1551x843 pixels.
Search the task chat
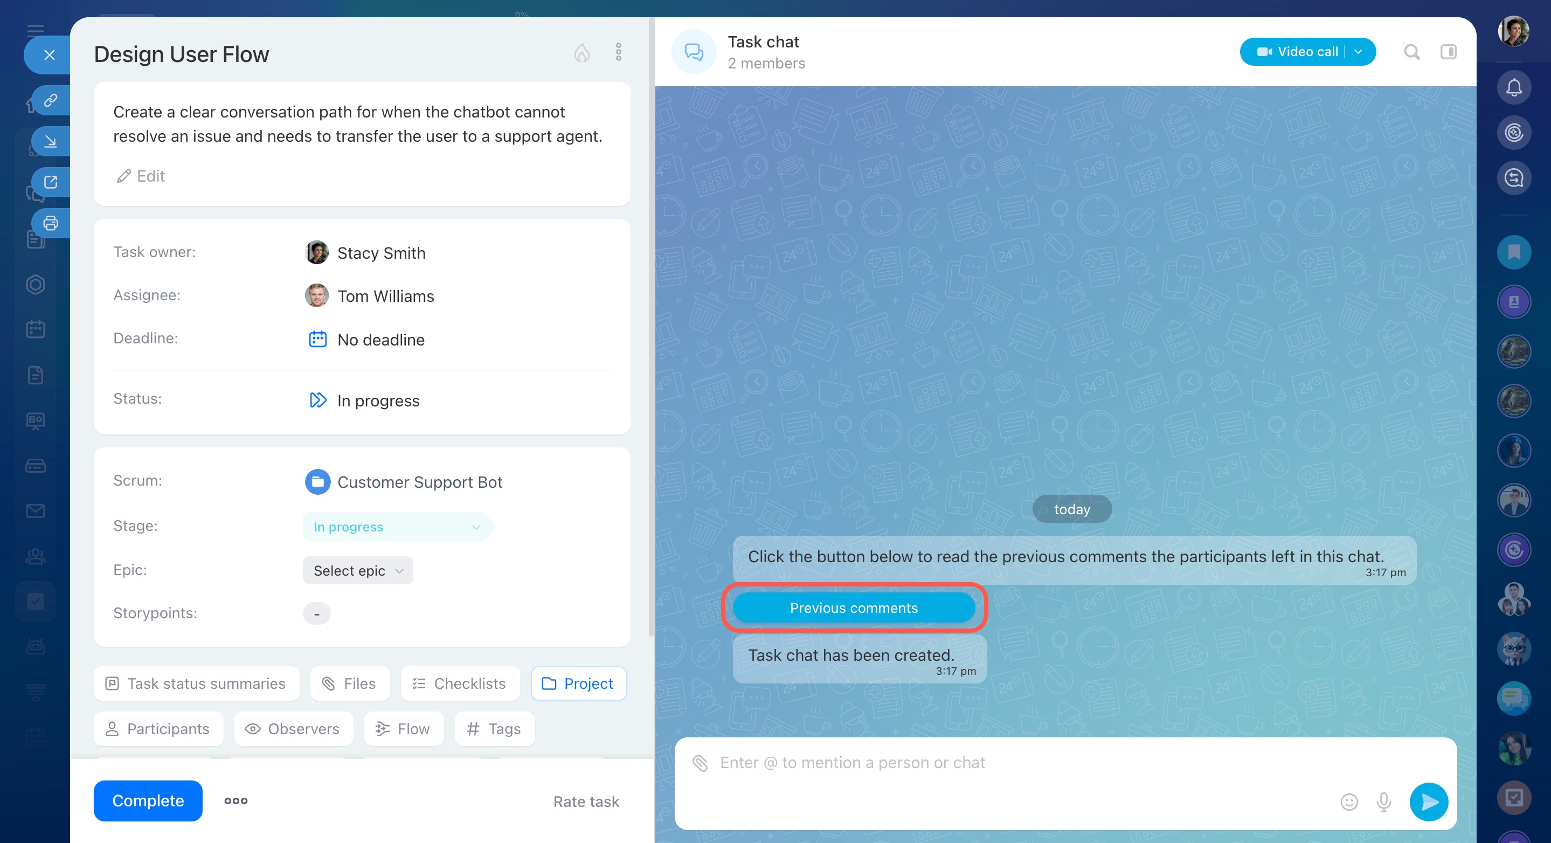point(1411,52)
